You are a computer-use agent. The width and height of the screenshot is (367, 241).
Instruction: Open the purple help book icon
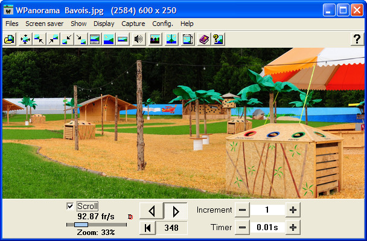tap(204, 39)
